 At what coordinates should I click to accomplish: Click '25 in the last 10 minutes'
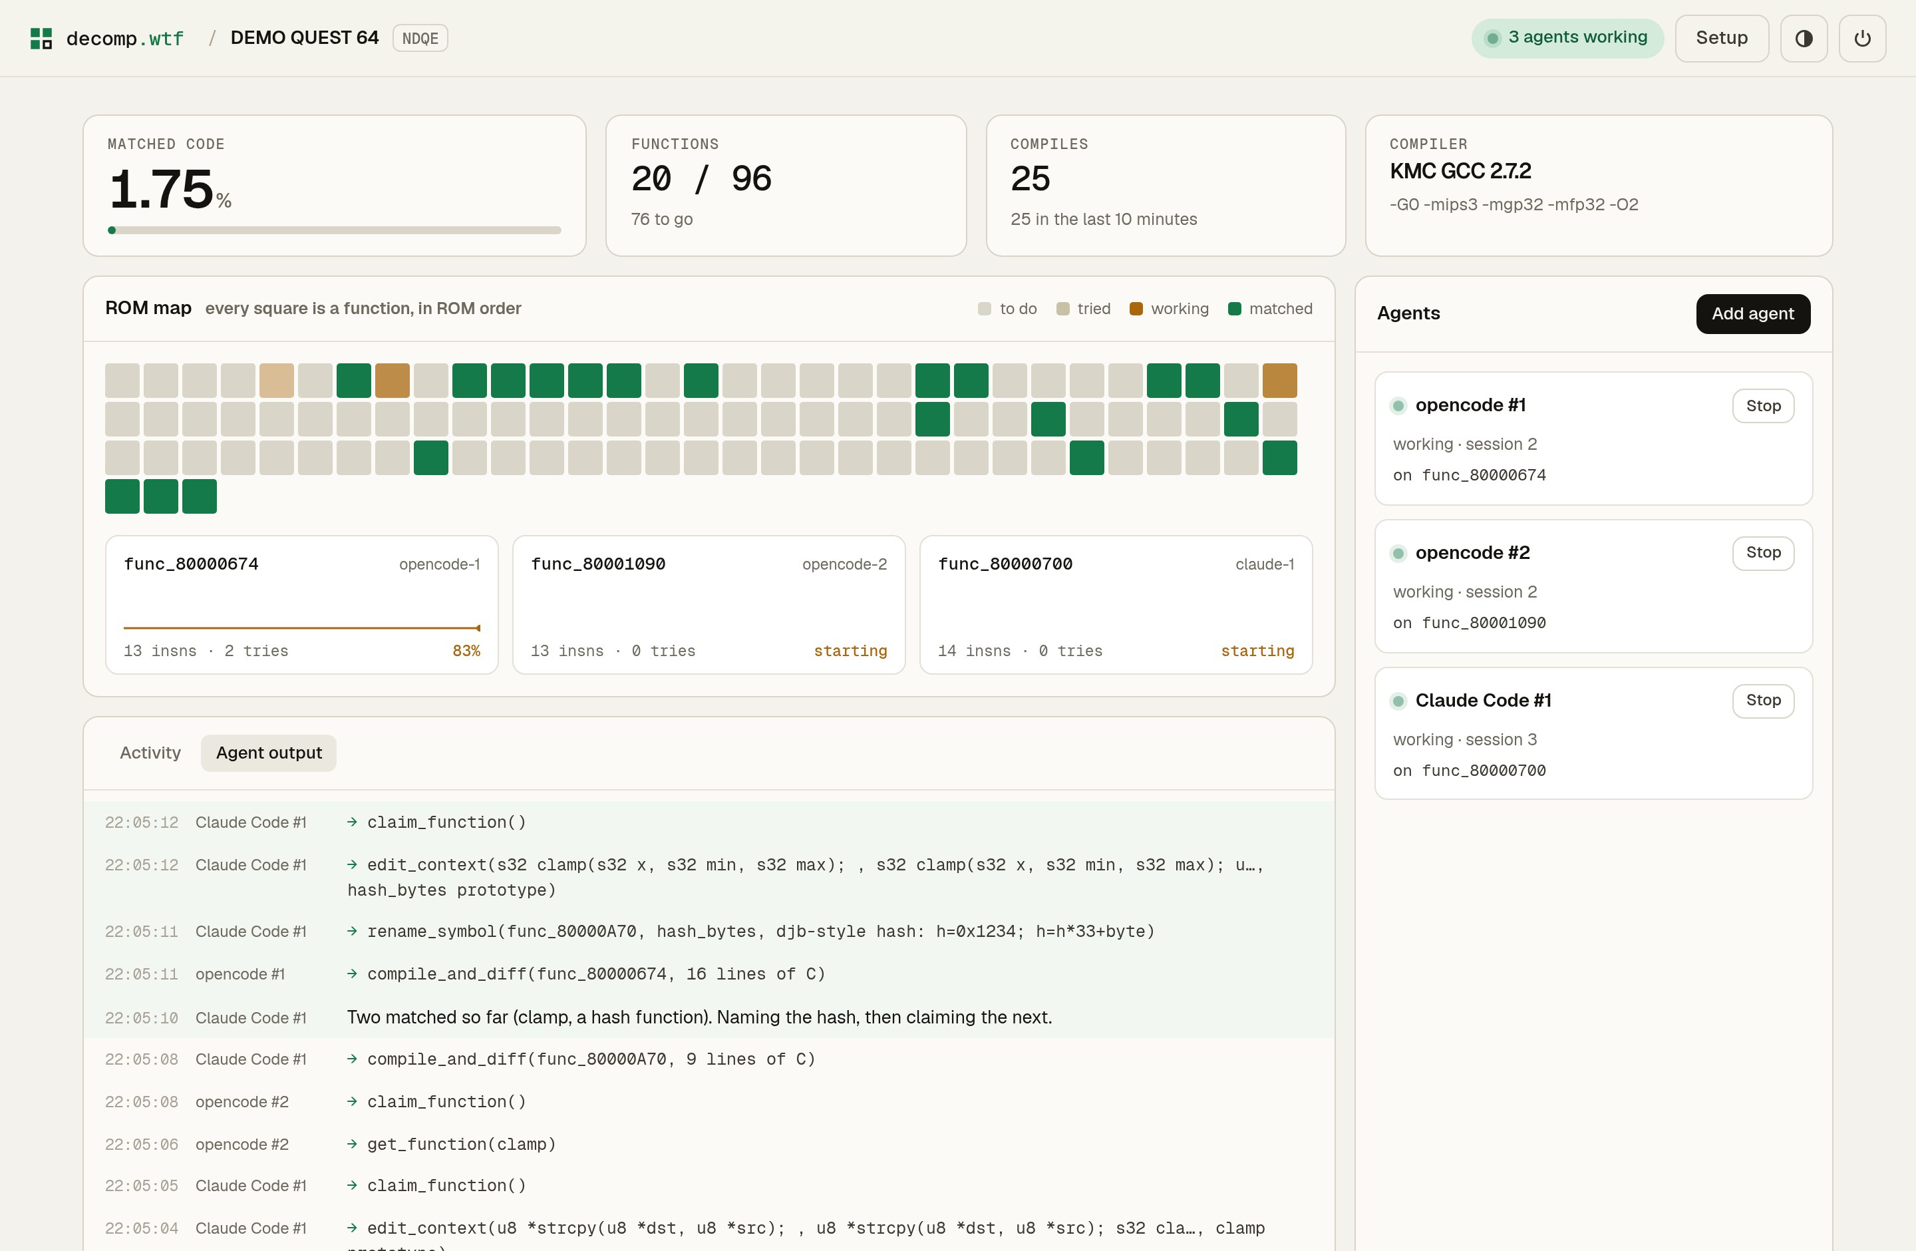[x=1104, y=219]
